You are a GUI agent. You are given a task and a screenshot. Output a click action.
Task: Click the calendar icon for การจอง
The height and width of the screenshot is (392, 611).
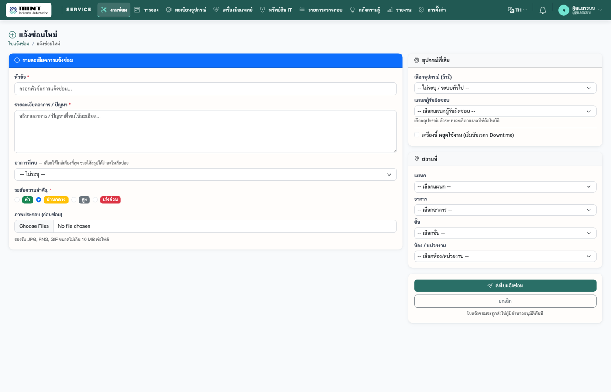(x=137, y=10)
